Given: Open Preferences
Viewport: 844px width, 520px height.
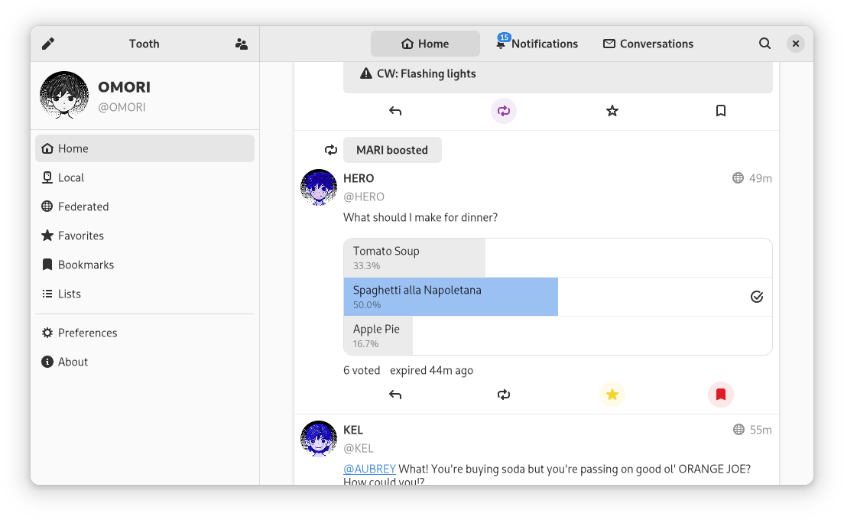Looking at the screenshot, I should click(x=144, y=333).
